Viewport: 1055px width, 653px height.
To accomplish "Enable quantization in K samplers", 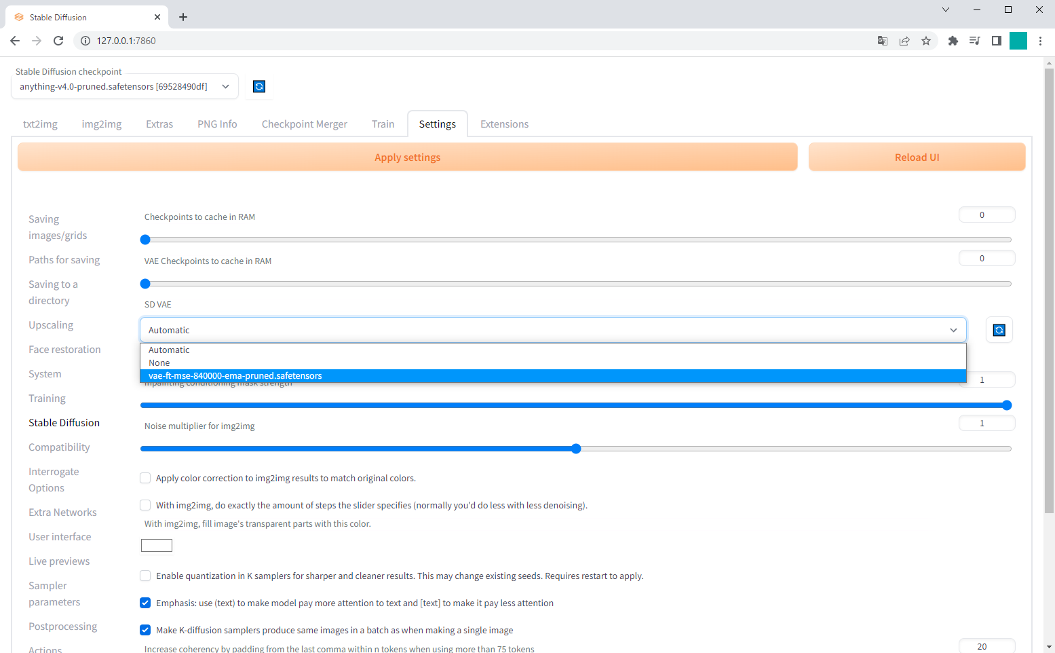I will [x=145, y=576].
